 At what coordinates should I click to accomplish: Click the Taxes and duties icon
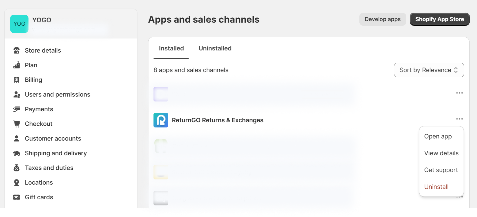(x=17, y=168)
